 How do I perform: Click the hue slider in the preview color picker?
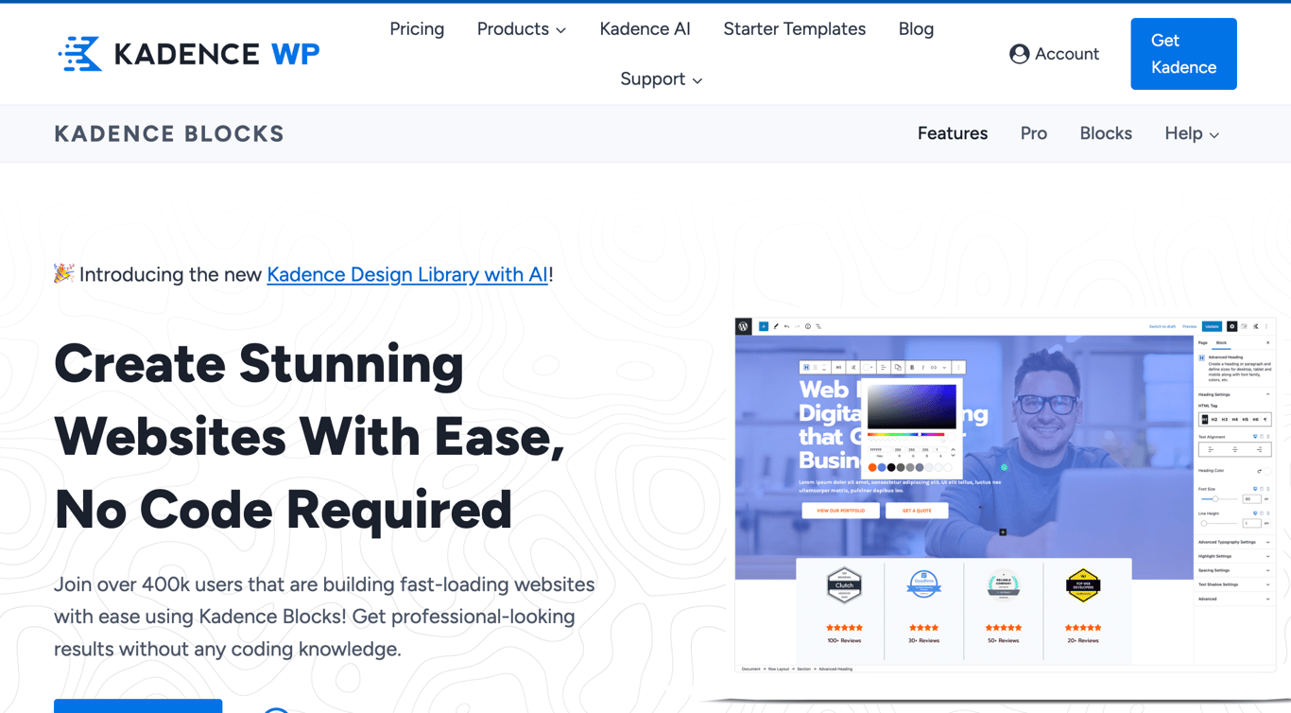coord(905,435)
